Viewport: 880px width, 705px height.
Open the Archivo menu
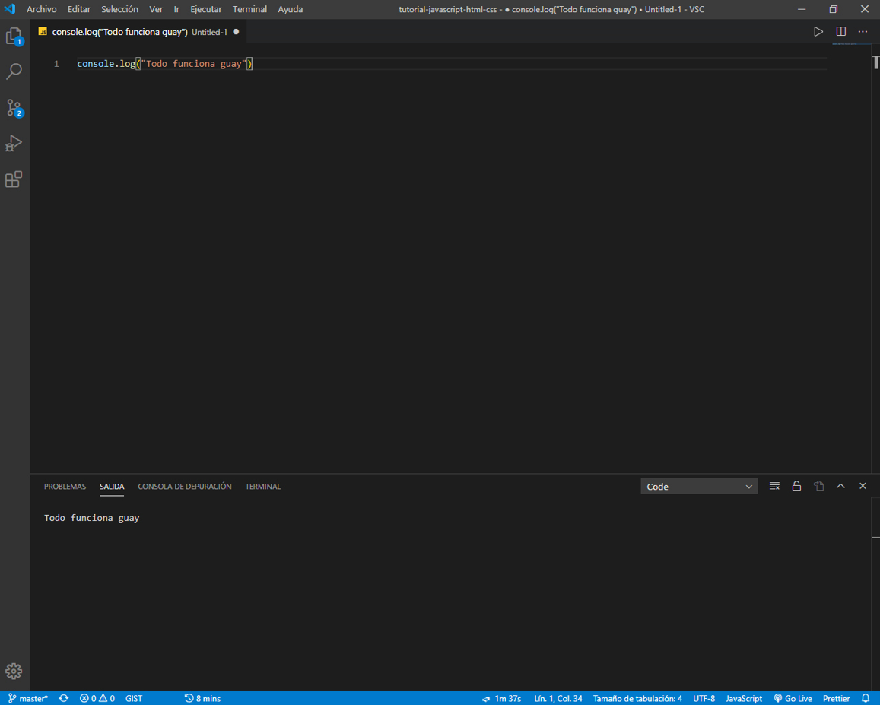pyautogui.click(x=42, y=10)
